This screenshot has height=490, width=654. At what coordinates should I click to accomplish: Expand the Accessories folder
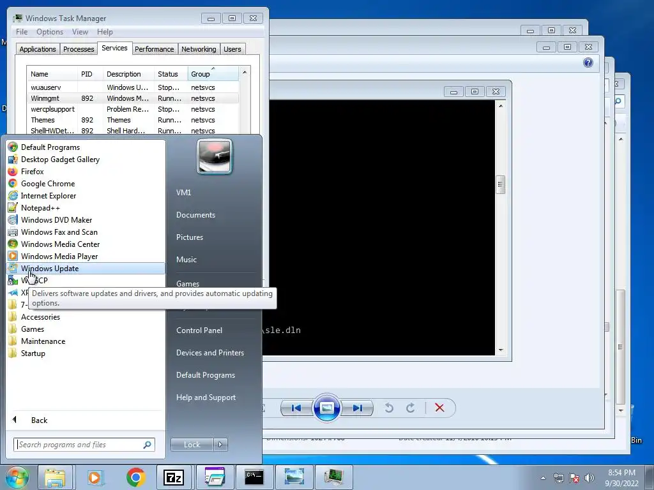pyautogui.click(x=40, y=316)
